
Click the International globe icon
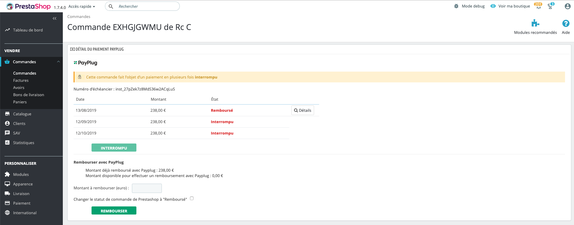(x=7, y=213)
